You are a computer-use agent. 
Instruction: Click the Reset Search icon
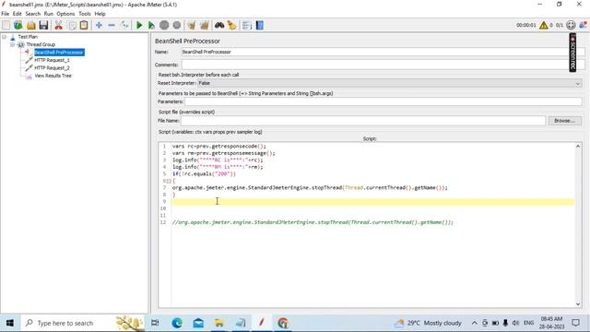tap(231, 25)
